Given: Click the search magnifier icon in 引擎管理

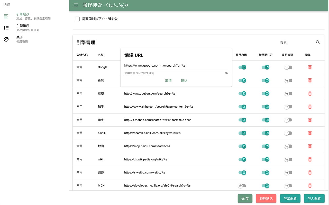Looking at the screenshot, I should (318, 42).
